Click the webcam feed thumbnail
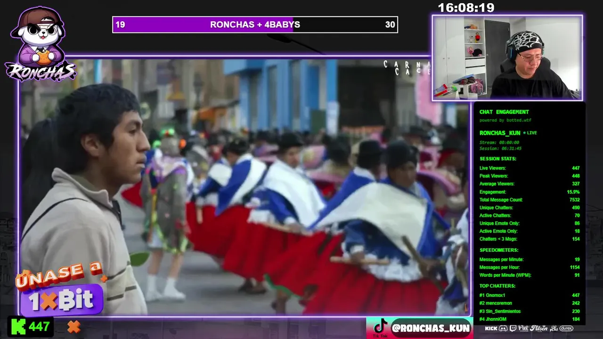 point(507,57)
